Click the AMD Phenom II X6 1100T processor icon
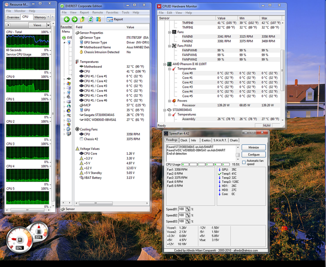The image size is (326, 267). click(x=169, y=64)
